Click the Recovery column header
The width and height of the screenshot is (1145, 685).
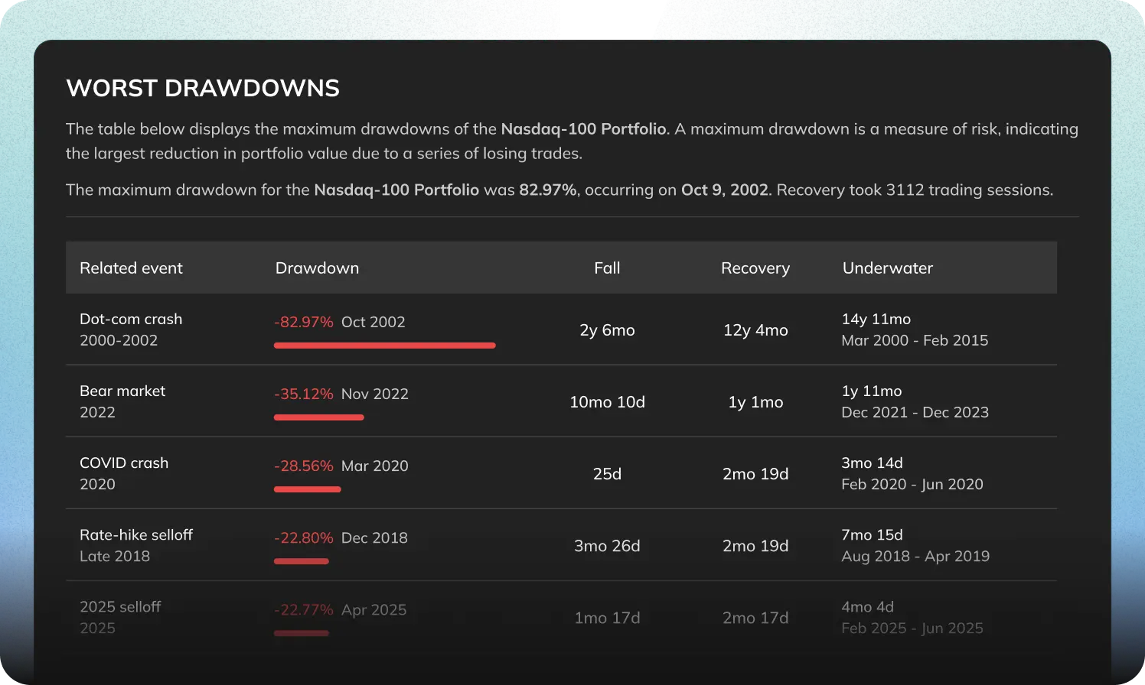[x=755, y=268]
